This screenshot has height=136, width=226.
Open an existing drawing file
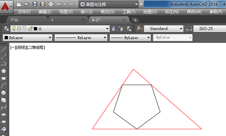point(27,4)
